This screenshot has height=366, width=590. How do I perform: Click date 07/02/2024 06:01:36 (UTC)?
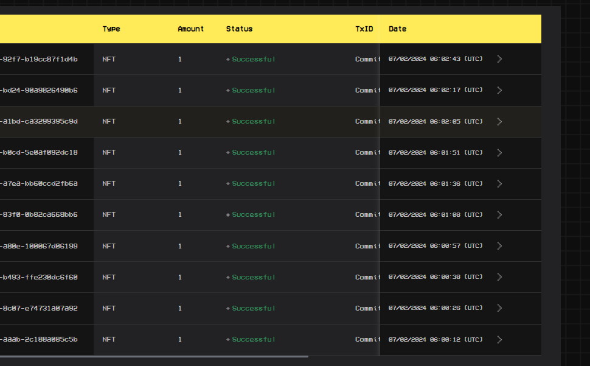[x=436, y=183]
